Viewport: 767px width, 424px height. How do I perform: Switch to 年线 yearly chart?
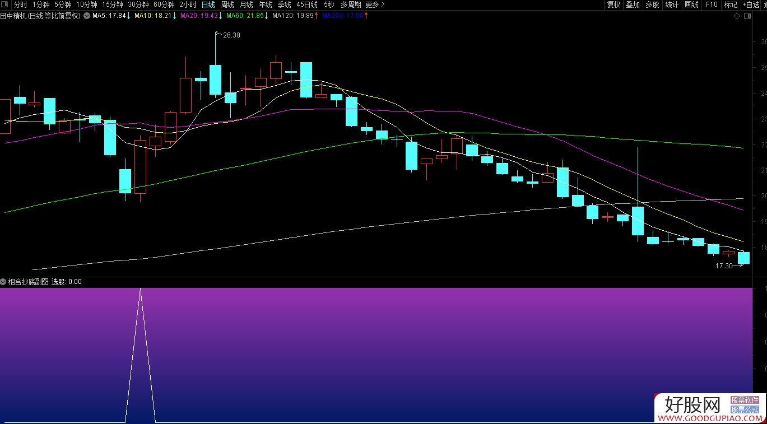coord(265,4)
